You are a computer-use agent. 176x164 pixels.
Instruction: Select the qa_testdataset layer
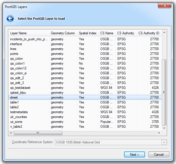tap(20, 88)
